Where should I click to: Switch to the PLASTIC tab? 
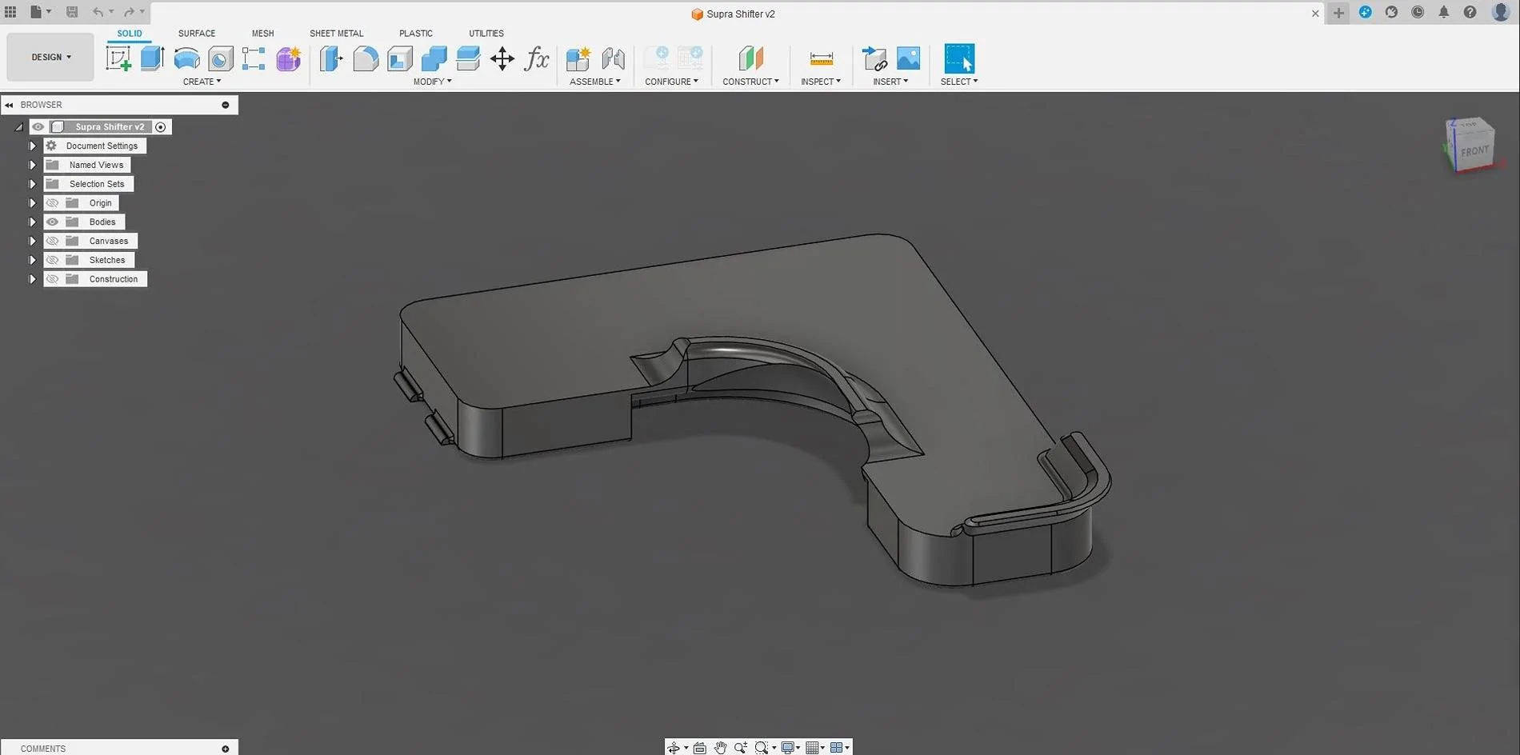point(416,34)
